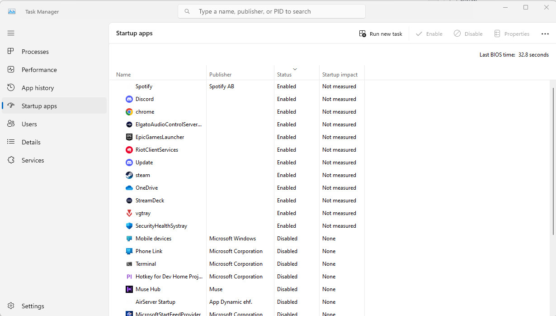Image resolution: width=556 pixels, height=316 pixels.
Task: Open the Processes page
Action: pyautogui.click(x=54, y=52)
